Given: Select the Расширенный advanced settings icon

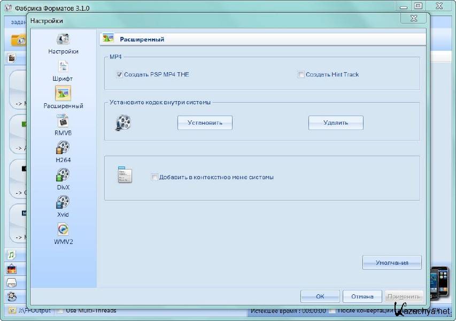Looking at the screenshot, I should coord(63,94).
